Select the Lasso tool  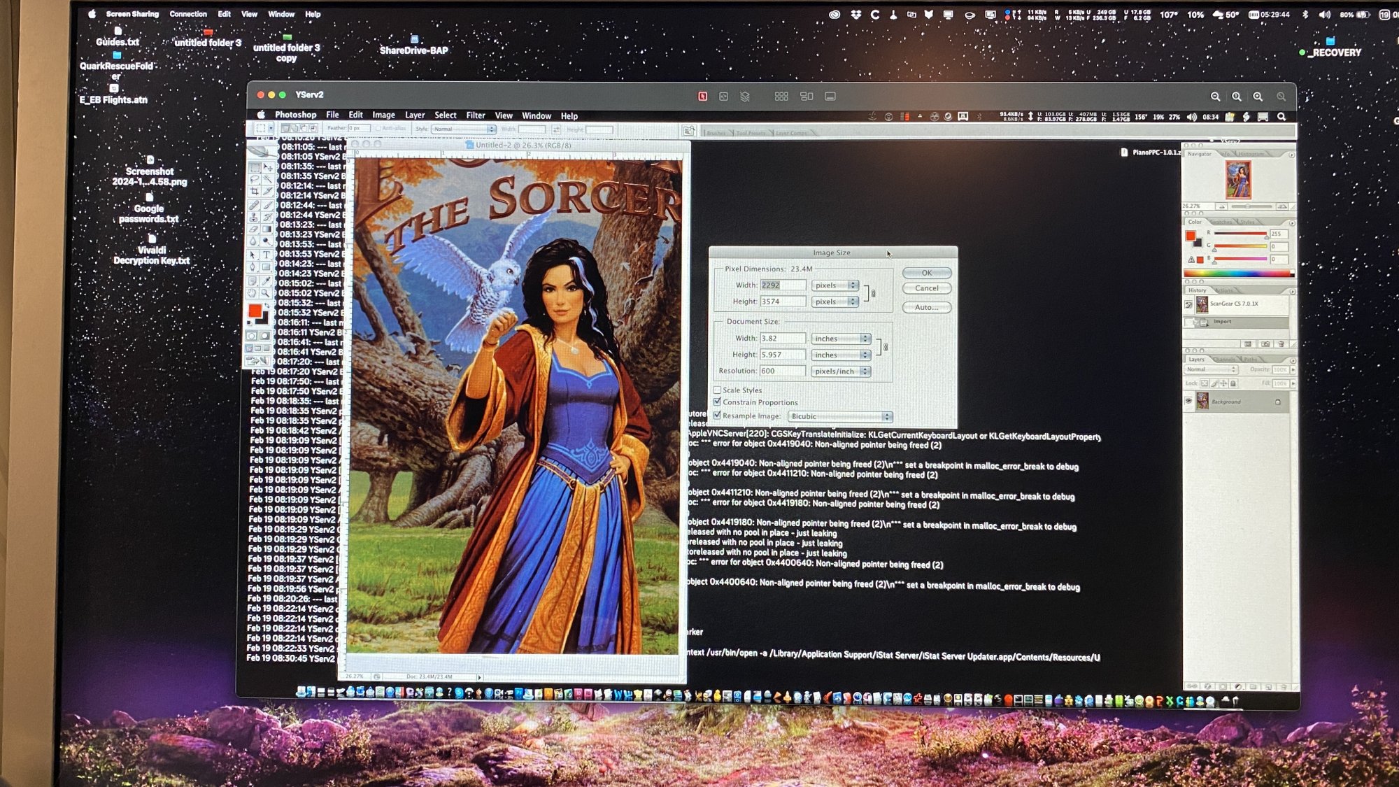(254, 179)
